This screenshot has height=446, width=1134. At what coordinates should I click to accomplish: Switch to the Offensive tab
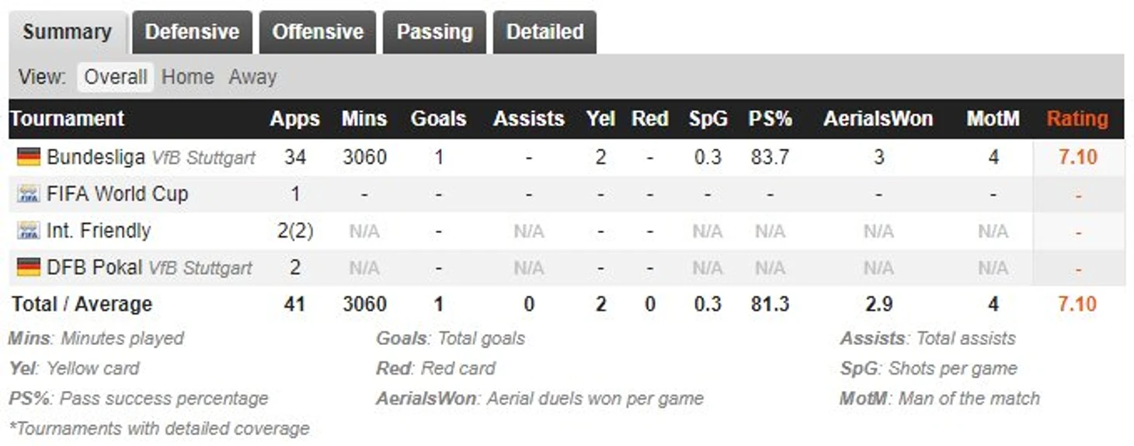(318, 32)
